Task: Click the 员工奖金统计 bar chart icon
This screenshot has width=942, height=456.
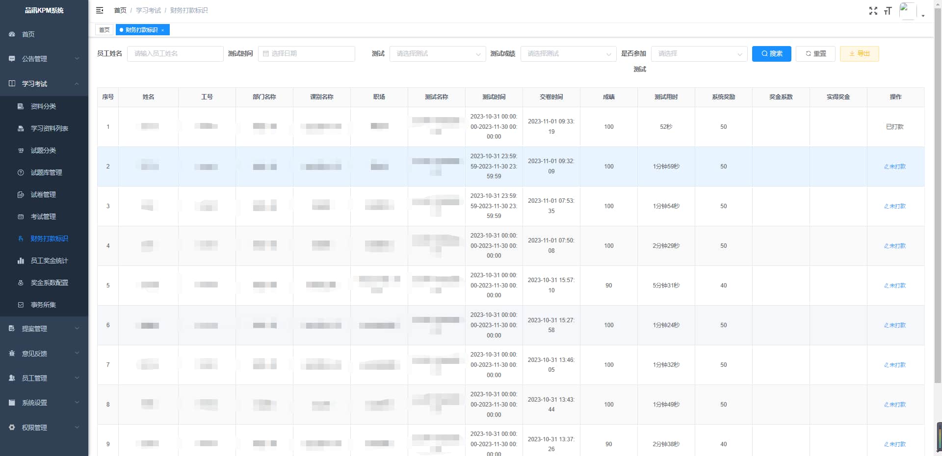Action: coord(21,261)
